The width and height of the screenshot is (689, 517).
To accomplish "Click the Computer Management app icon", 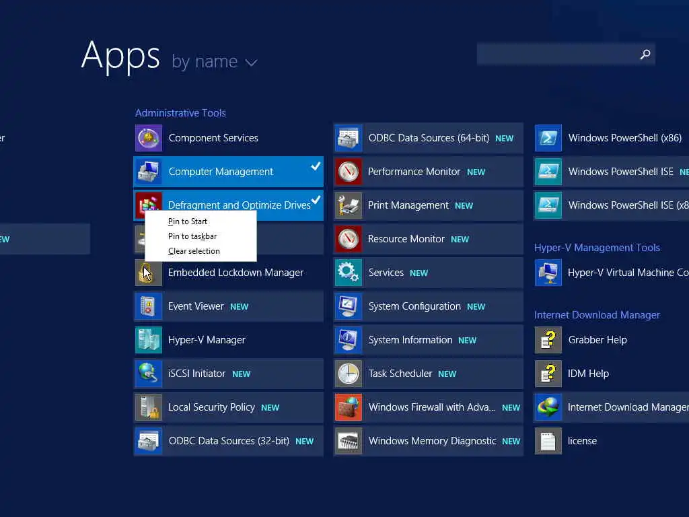I will [x=149, y=172].
